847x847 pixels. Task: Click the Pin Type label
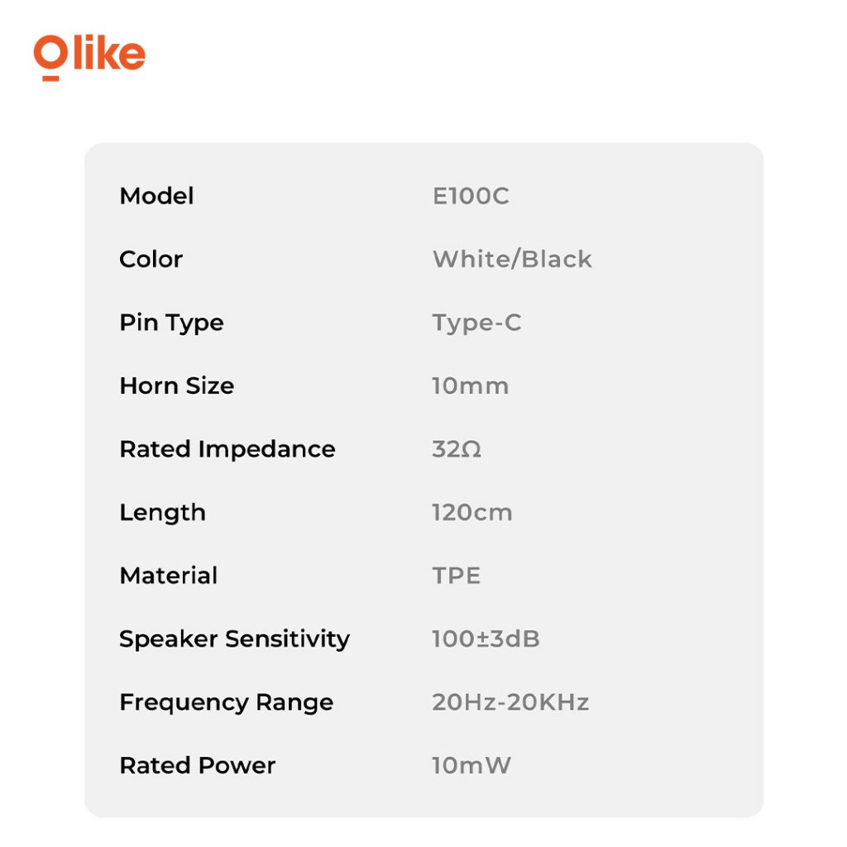(x=171, y=323)
